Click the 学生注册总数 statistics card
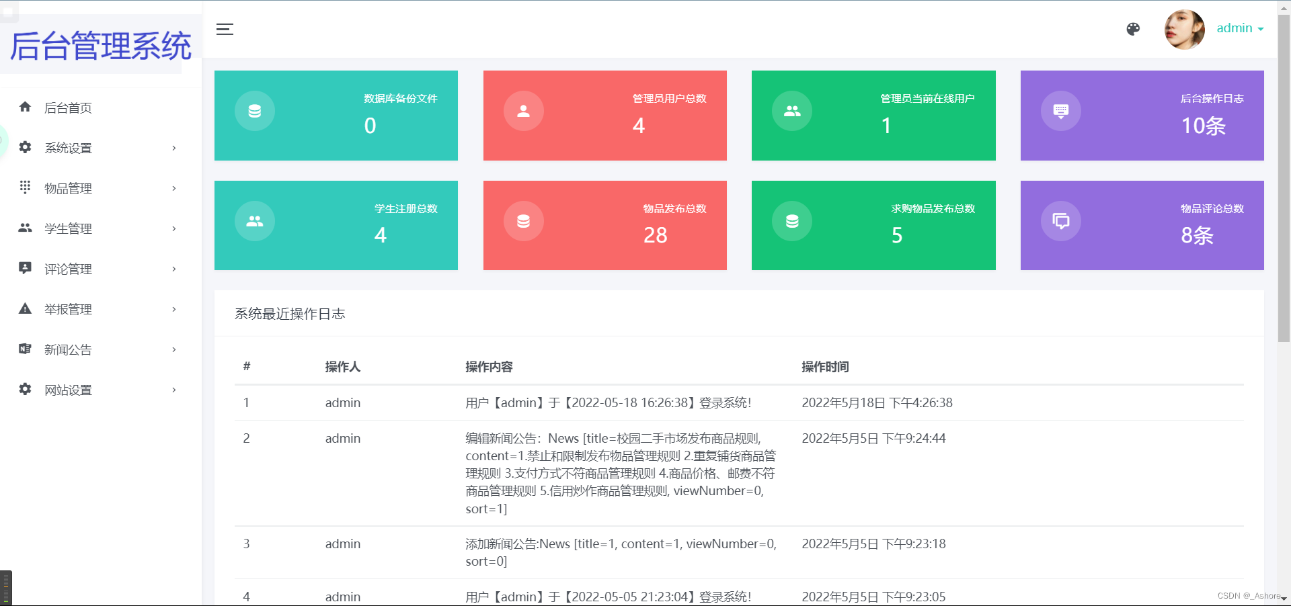This screenshot has width=1291, height=606. point(336,225)
